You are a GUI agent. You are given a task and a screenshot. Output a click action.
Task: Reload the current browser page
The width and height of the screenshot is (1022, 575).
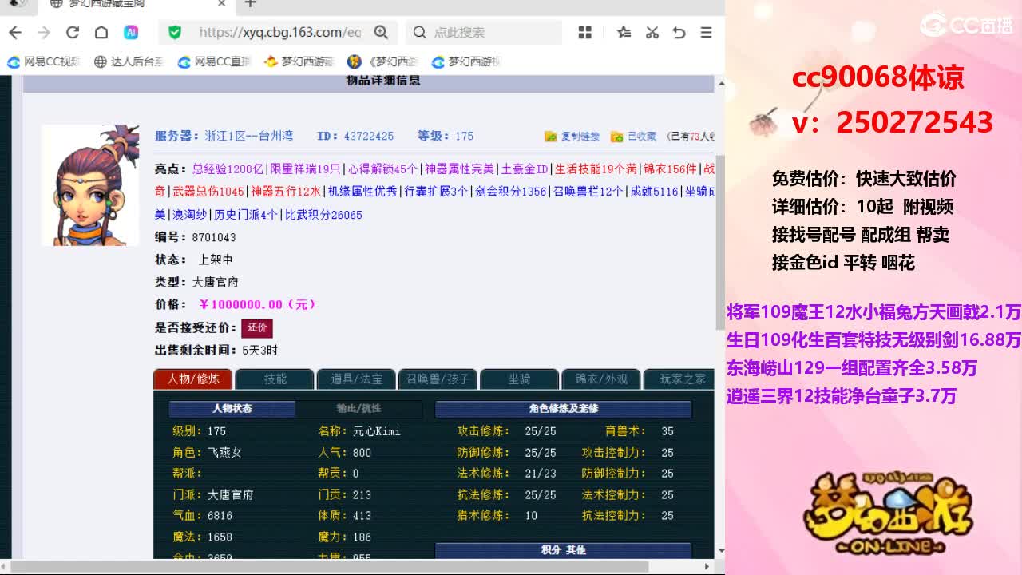(73, 32)
